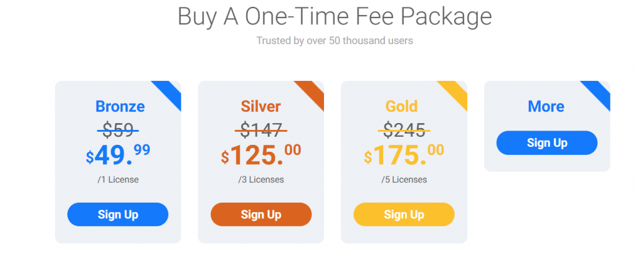The image size is (638, 263).
Task: Click the Silver package Sign Up button
Action: point(261,215)
